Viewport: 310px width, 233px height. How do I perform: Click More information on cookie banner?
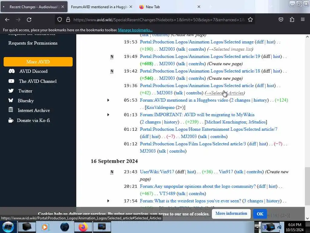231,214
